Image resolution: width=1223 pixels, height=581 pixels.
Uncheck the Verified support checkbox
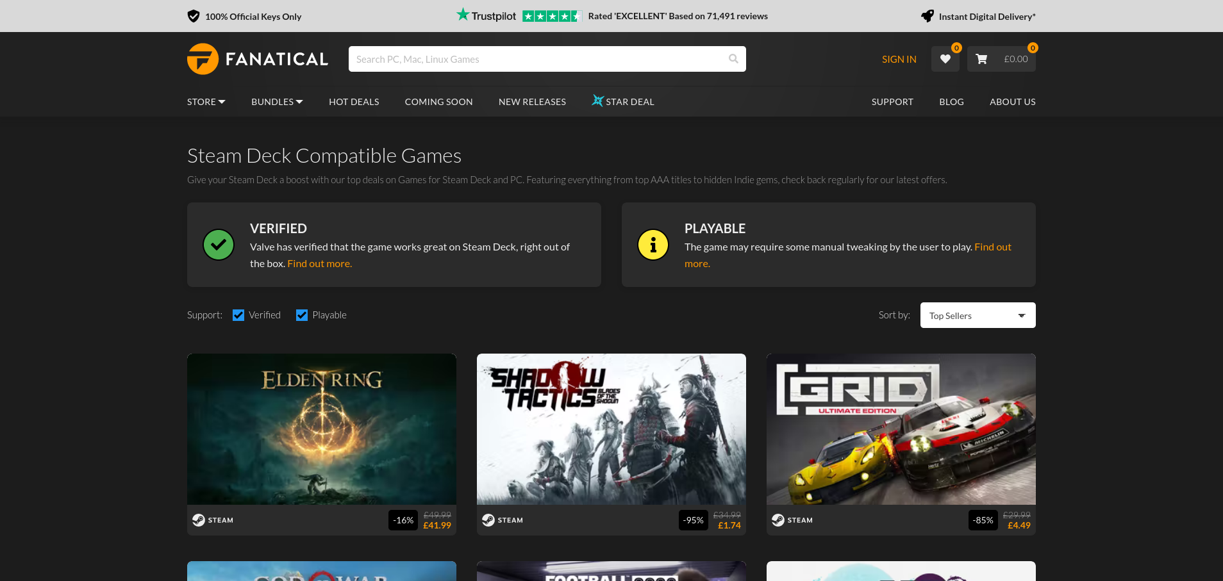coord(238,315)
